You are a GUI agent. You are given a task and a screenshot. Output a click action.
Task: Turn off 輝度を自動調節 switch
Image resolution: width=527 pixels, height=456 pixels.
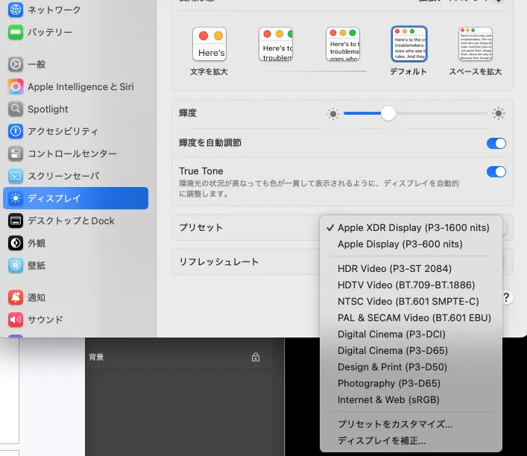pyautogui.click(x=496, y=144)
